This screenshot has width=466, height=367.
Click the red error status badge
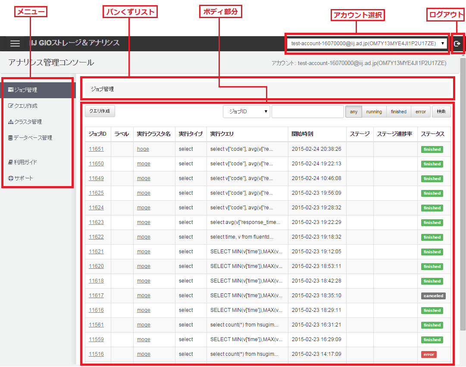click(x=428, y=354)
